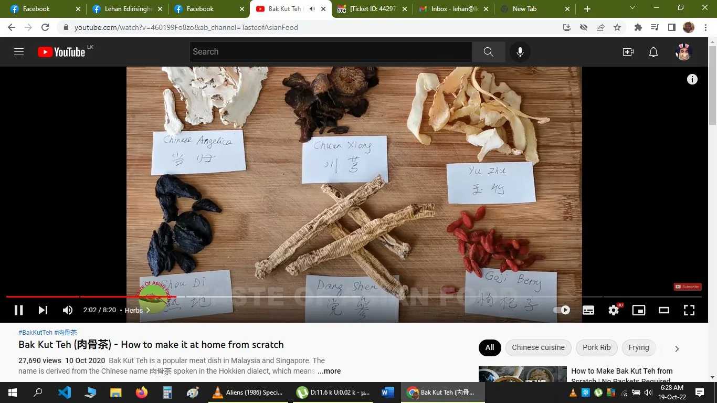Mute the video volume
This screenshot has width=717, height=403.
[x=67, y=310]
